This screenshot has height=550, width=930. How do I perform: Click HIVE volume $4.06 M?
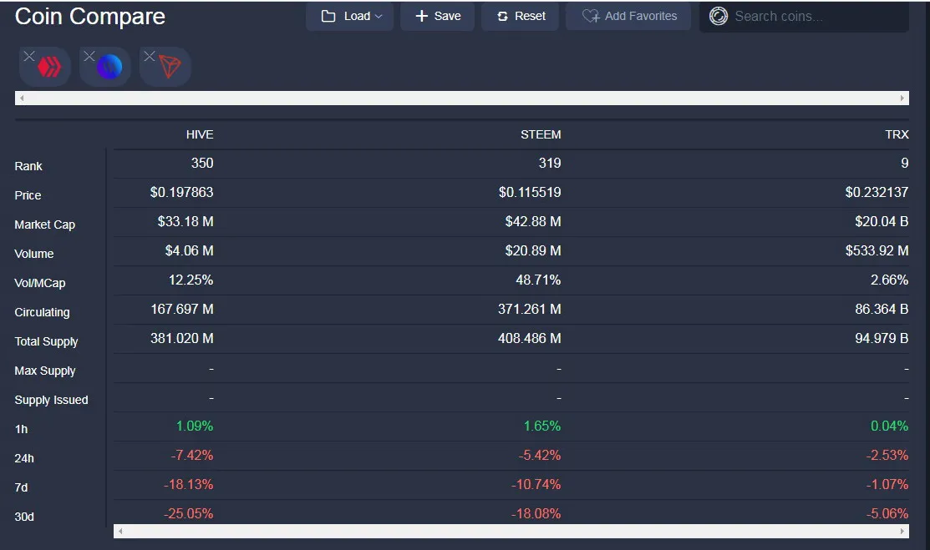tap(189, 250)
